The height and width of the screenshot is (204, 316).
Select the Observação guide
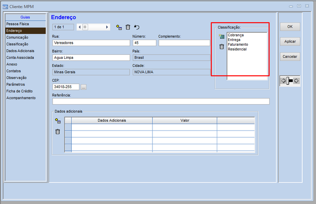click(26, 78)
